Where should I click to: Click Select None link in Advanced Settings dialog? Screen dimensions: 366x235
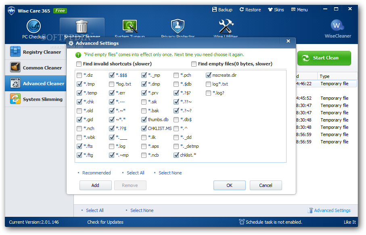pyautogui.click(x=170, y=173)
